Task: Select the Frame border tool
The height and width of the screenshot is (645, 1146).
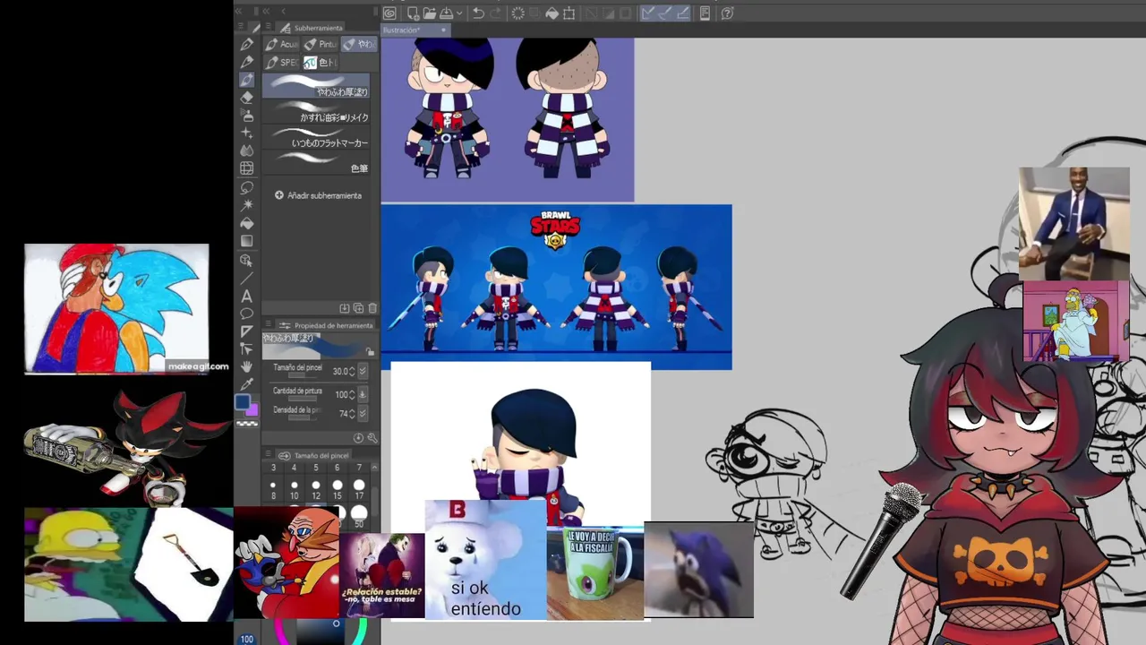Action: [246, 331]
